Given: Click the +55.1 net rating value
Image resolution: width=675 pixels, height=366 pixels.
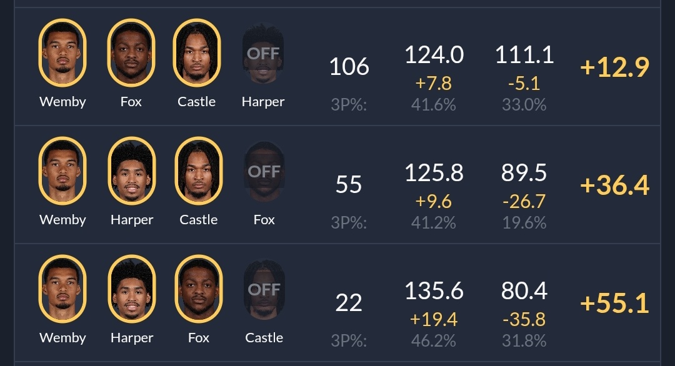Looking at the screenshot, I should (614, 304).
